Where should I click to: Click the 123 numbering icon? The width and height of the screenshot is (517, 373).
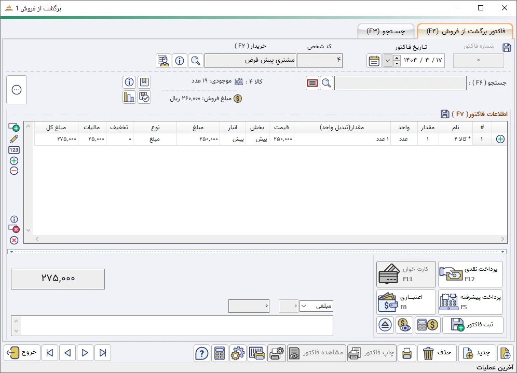pyautogui.click(x=14, y=150)
